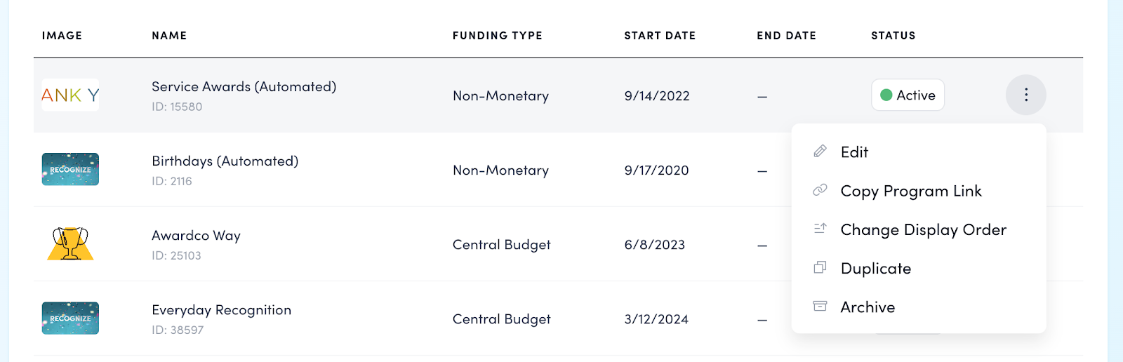Image resolution: width=1123 pixels, height=362 pixels.
Task: Choose Duplicate from the dropdown menu
Action: [x=875, y=268]
